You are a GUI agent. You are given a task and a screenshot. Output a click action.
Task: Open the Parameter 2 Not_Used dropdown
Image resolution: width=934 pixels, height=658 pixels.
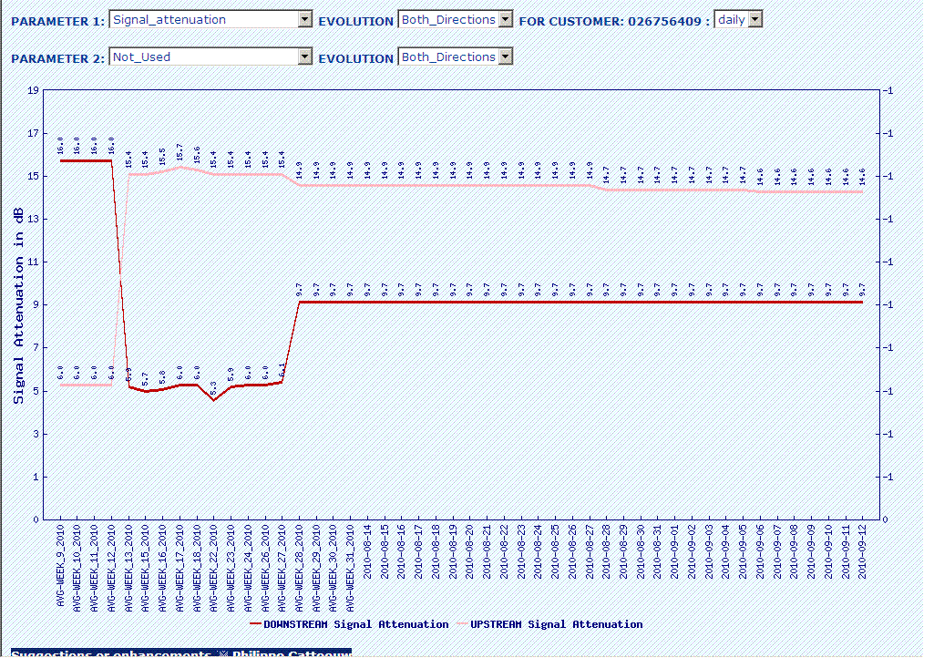point(210,57)
